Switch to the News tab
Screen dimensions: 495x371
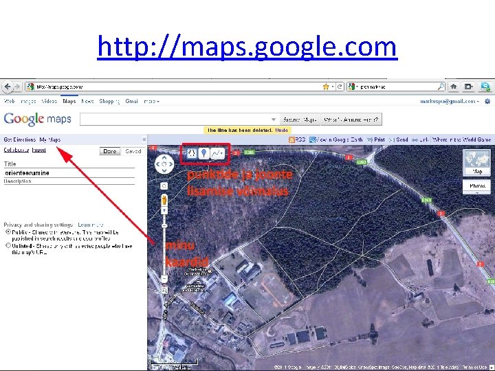(x=87, y=101)
